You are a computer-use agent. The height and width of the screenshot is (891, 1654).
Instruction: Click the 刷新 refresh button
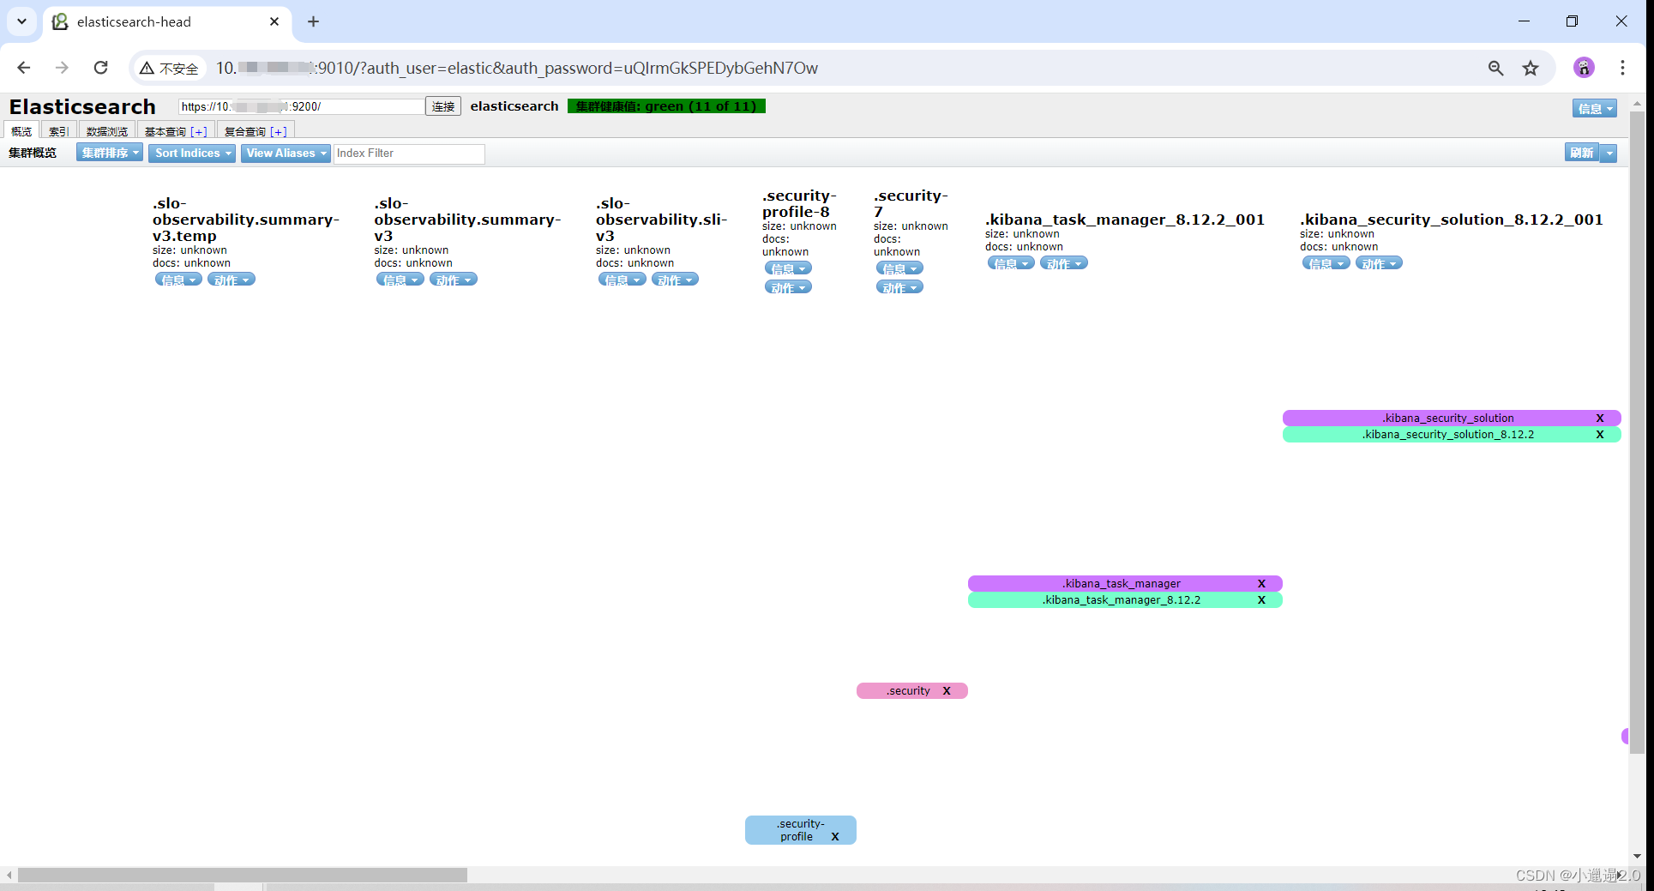[1582, 153]
